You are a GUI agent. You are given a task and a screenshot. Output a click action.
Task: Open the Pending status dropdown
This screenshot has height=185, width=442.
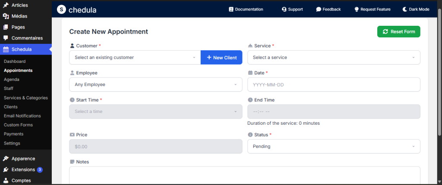click(333, 146)
